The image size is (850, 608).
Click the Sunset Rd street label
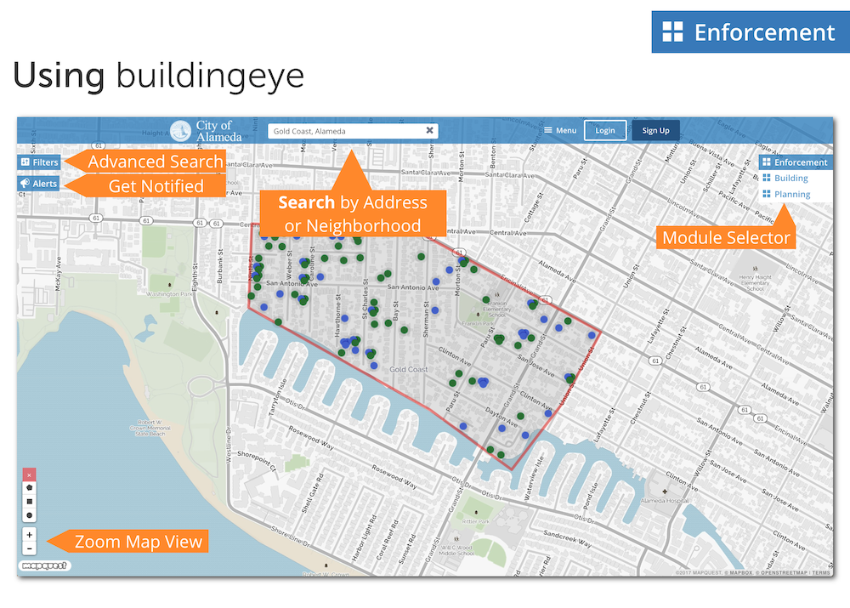click(407, 548)
